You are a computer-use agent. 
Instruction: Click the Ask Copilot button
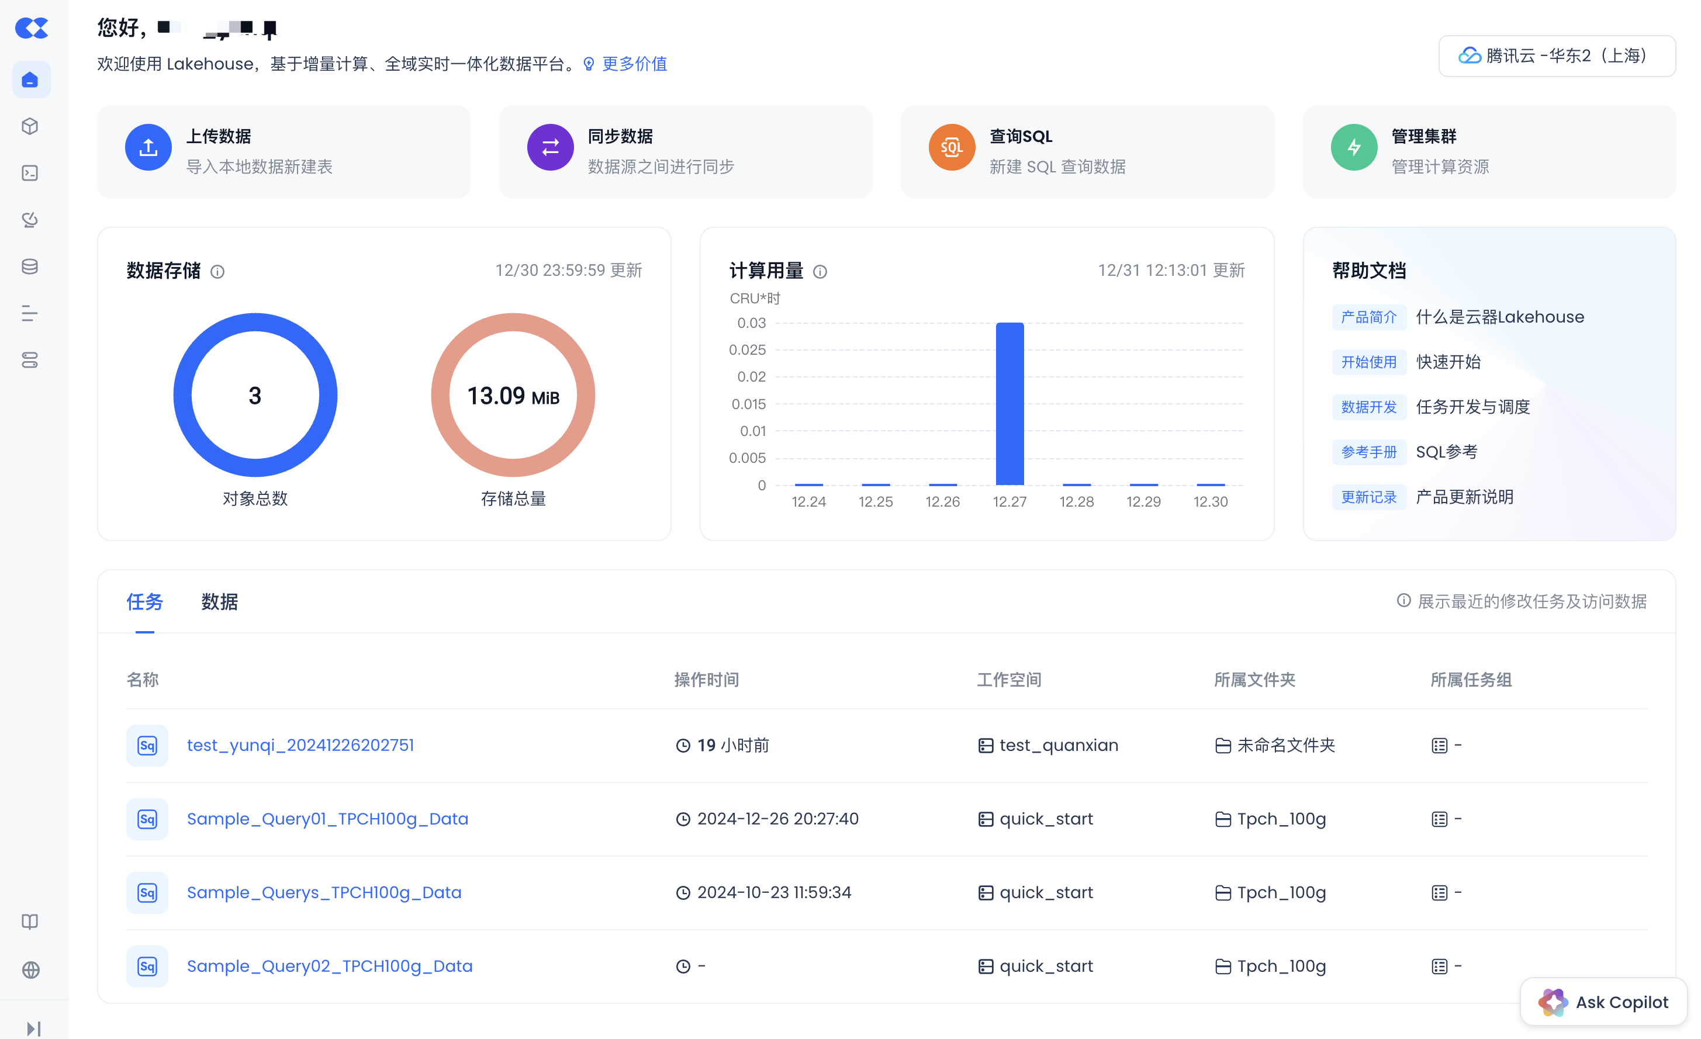[1603, 1002]
